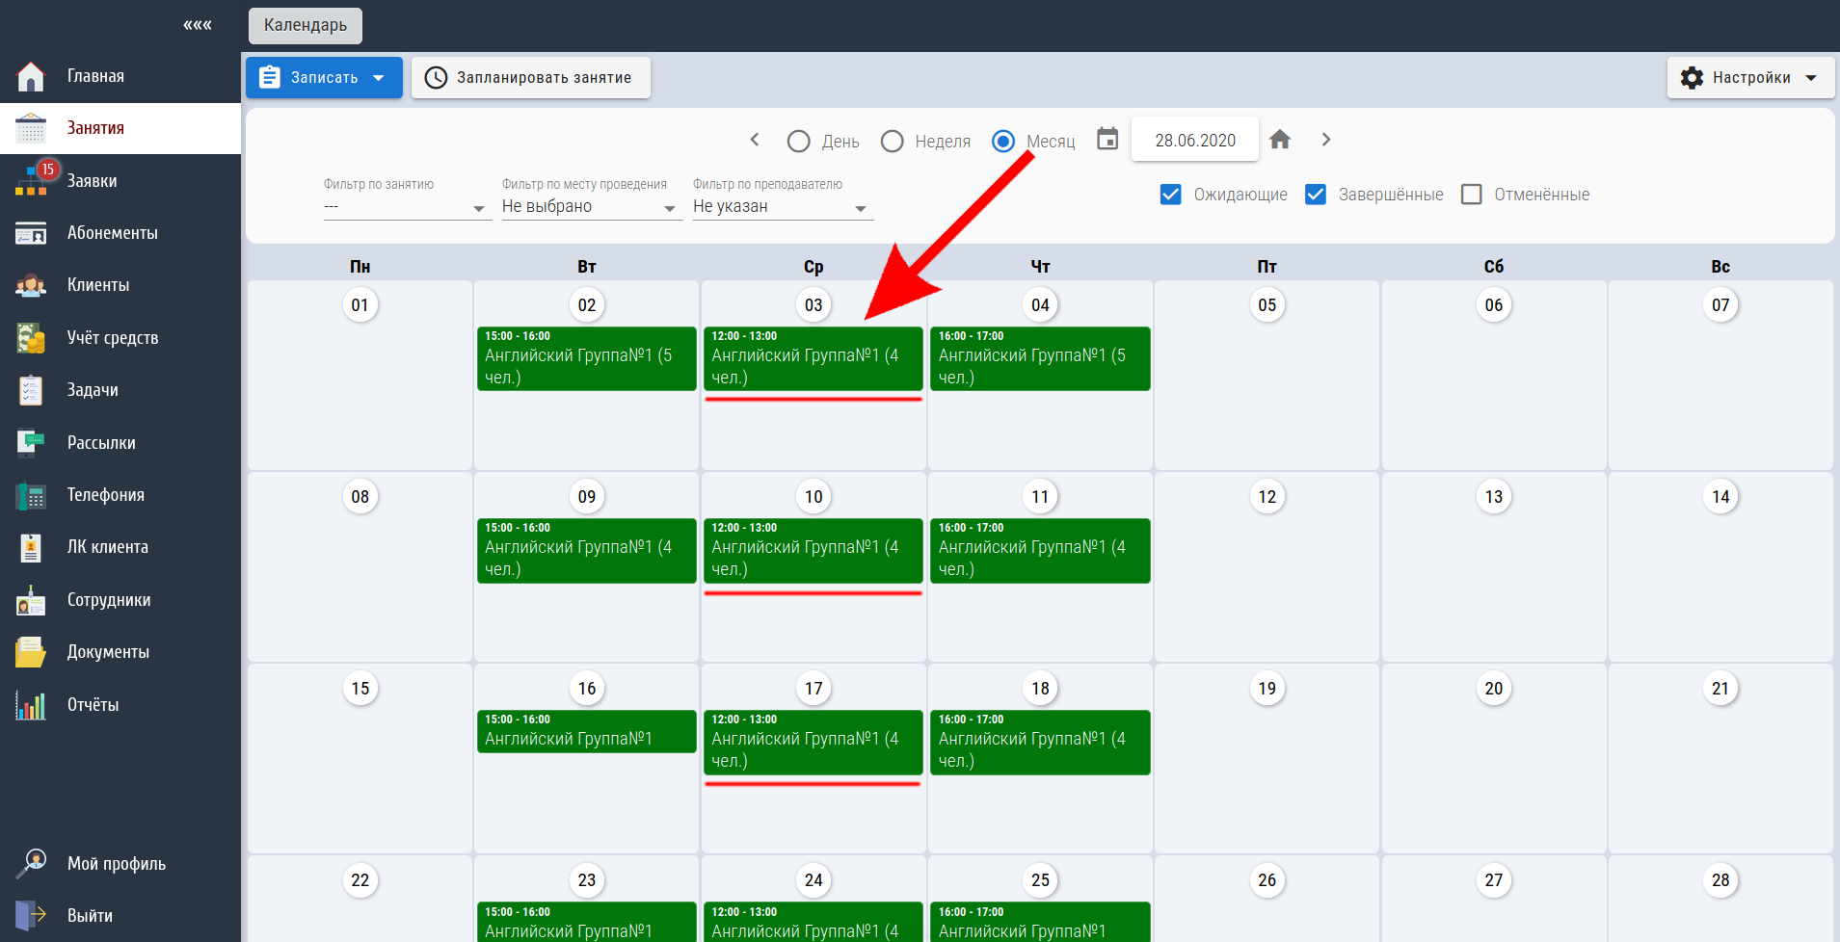The width and height of the screenshot is (1840, 942).
Task: Click the Рассылки messaging icon
Action: [x=31, y=443]
